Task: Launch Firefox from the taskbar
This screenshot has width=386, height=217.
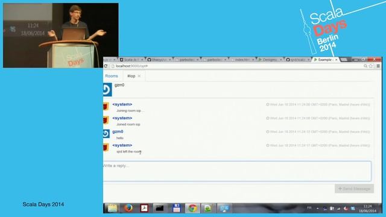Action: 128,208
